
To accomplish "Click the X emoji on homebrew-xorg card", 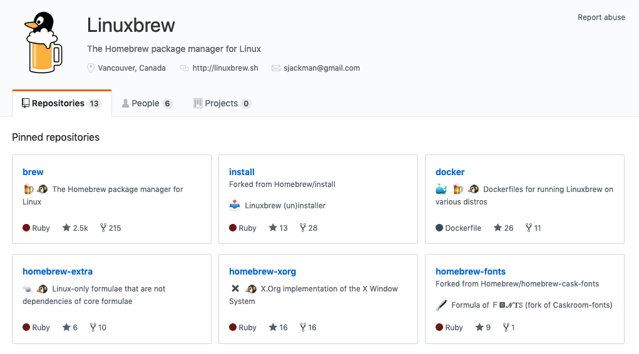I will click(x=235, y=288).
